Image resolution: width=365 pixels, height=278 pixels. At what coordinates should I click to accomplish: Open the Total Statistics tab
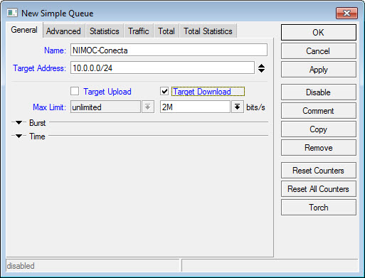pyautogui.click(x=208, y=31)
